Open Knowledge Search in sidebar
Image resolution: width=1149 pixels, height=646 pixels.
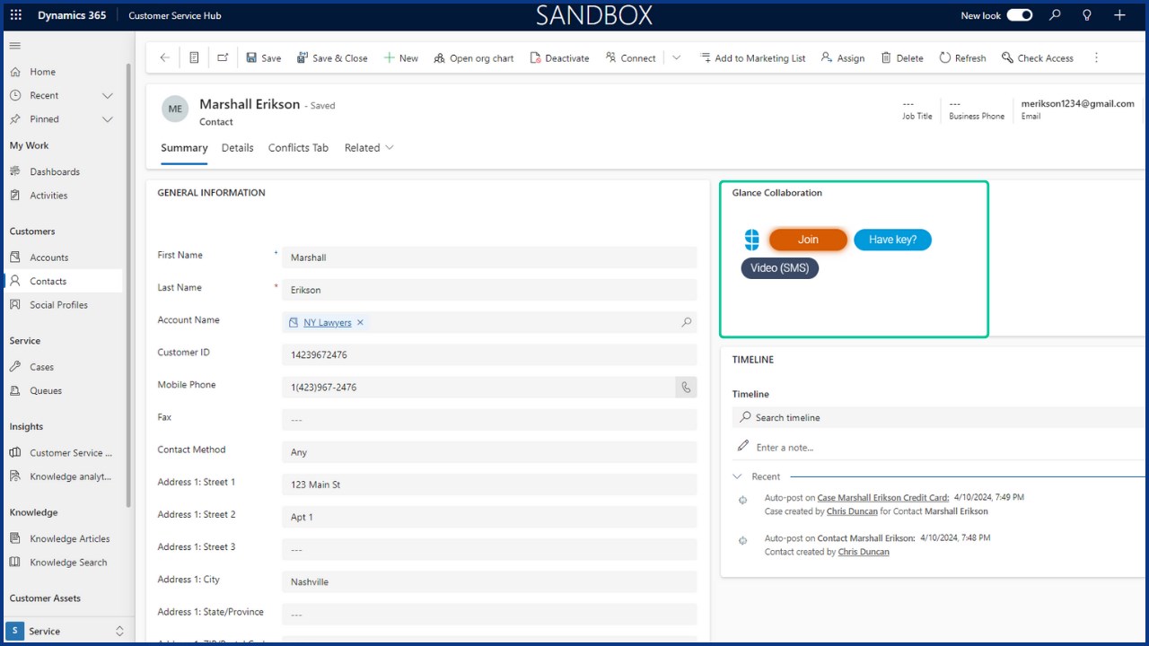coord(68,563)
